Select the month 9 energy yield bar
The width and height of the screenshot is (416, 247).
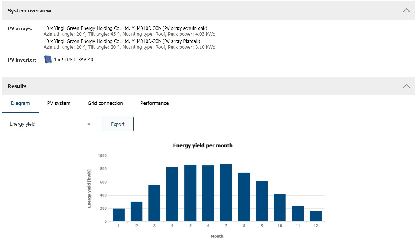tap(262, 201)
